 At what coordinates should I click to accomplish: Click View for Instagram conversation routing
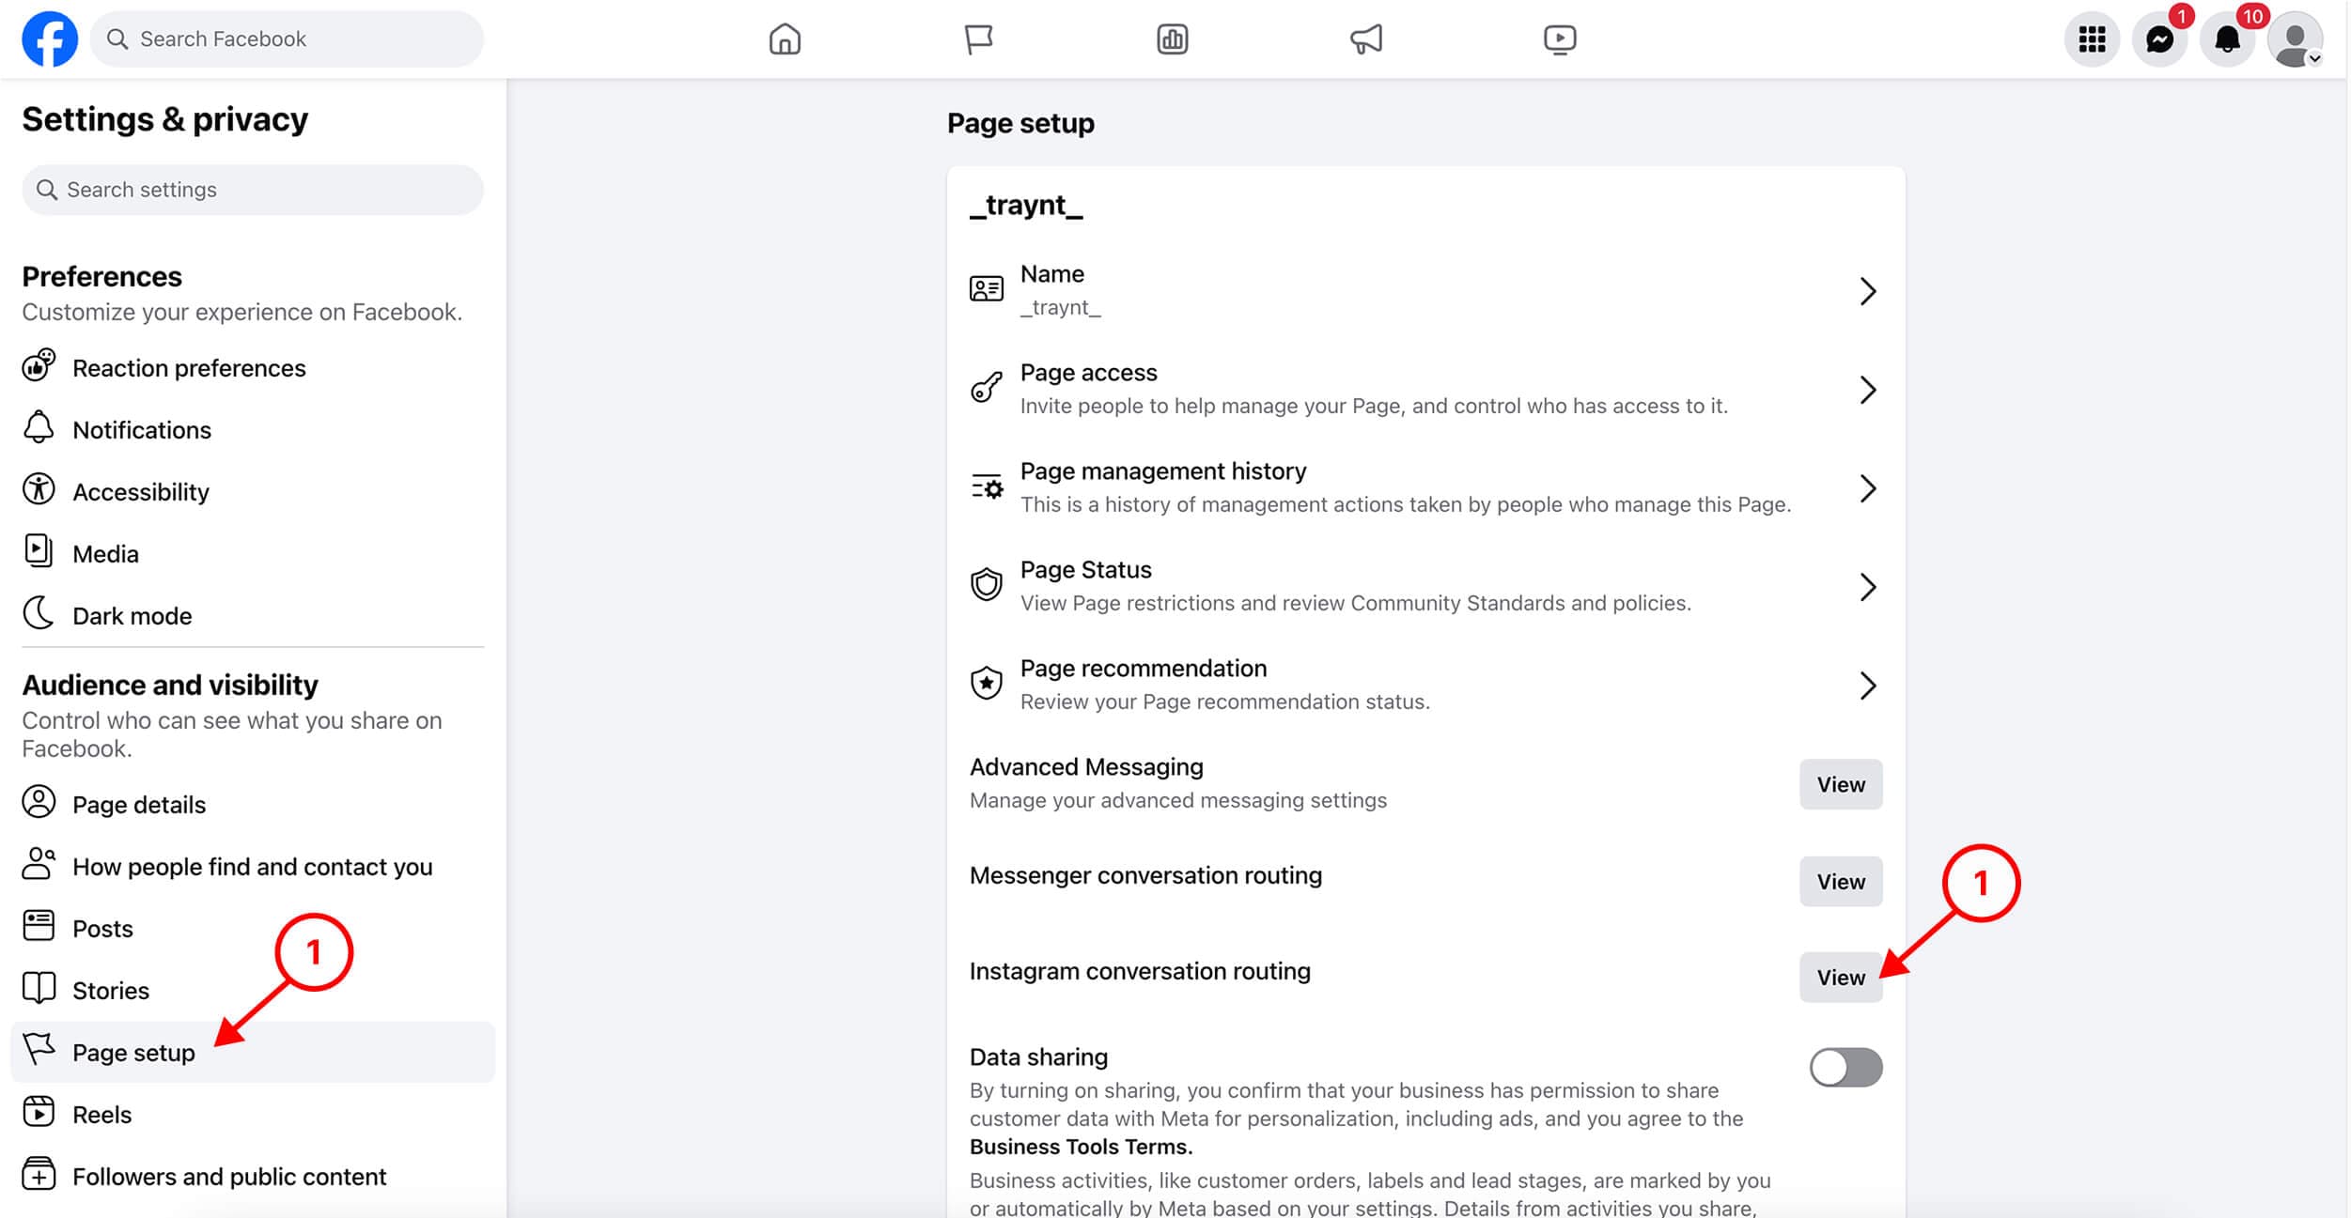coord(1841,978)
